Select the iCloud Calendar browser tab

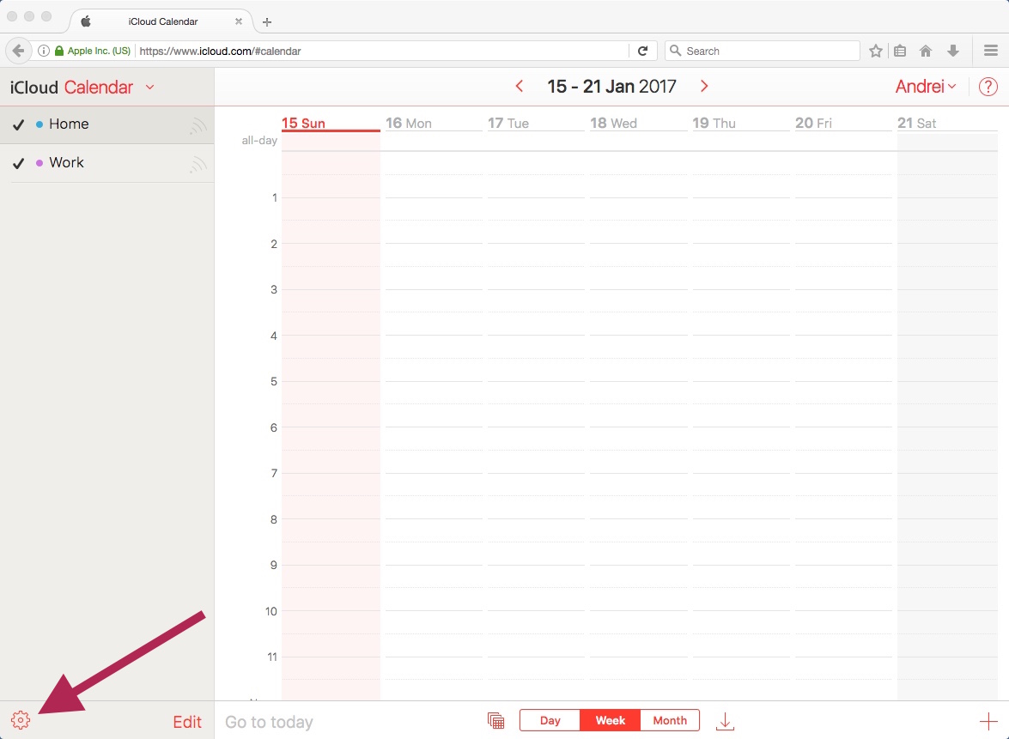click(x=161, y=21)
